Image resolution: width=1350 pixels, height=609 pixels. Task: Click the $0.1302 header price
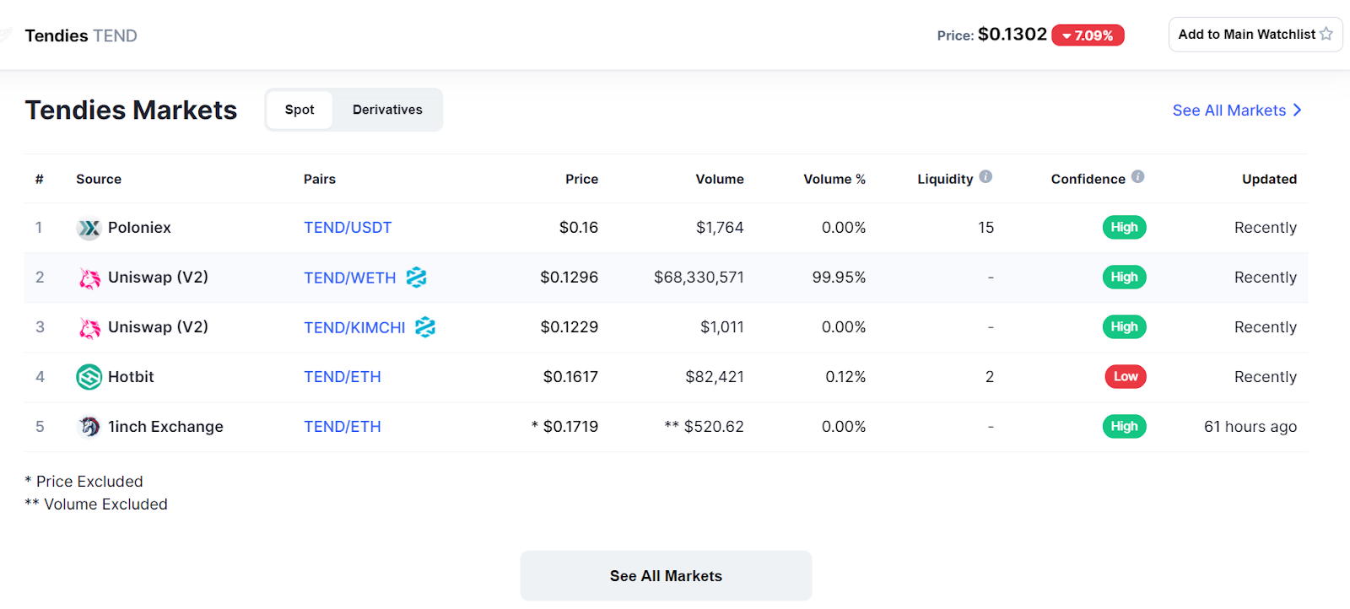tap(1012, 35)
